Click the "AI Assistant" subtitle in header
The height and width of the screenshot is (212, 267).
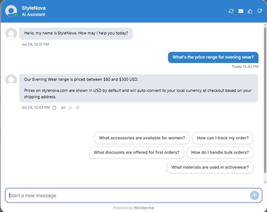[33, 14]
